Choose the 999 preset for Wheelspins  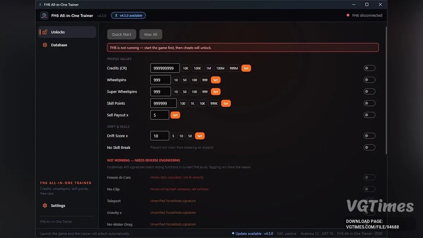(205, 80)
